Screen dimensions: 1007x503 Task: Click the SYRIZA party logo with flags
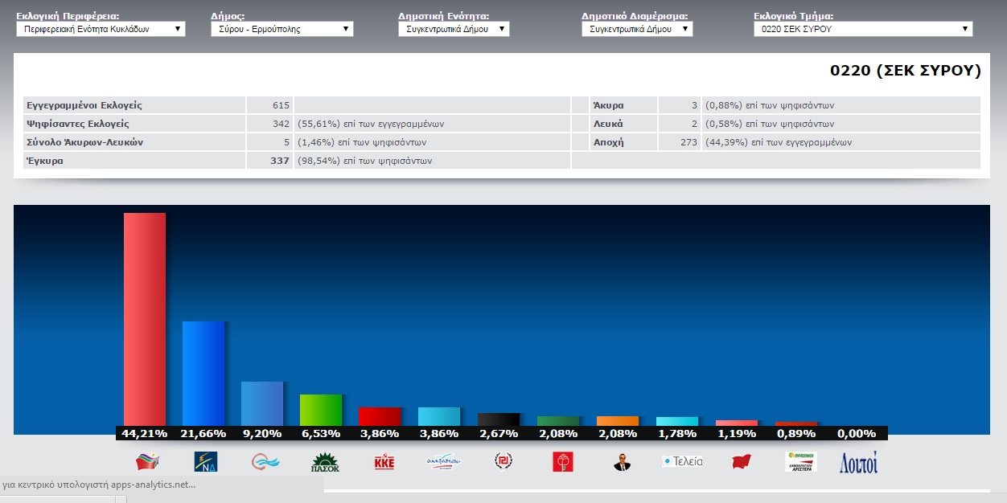tap(147, 461)
